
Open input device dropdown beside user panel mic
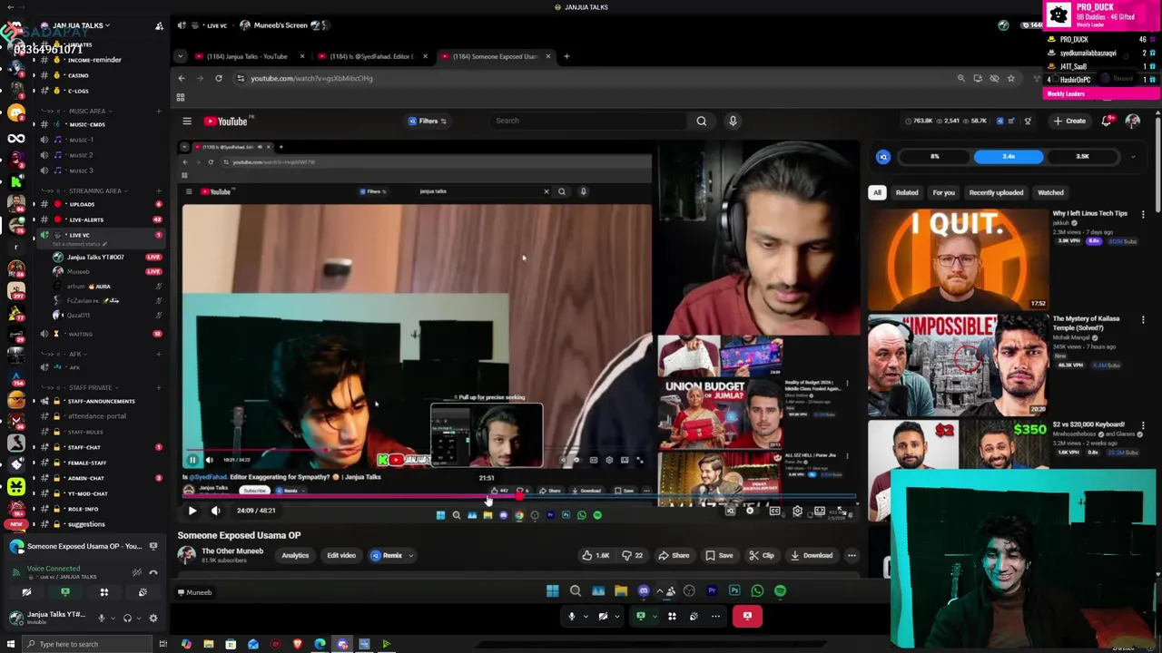pyautogui.click(x=113, y=618)
